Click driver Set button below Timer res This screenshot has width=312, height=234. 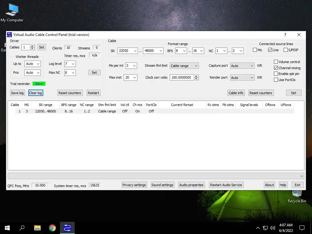94,73
